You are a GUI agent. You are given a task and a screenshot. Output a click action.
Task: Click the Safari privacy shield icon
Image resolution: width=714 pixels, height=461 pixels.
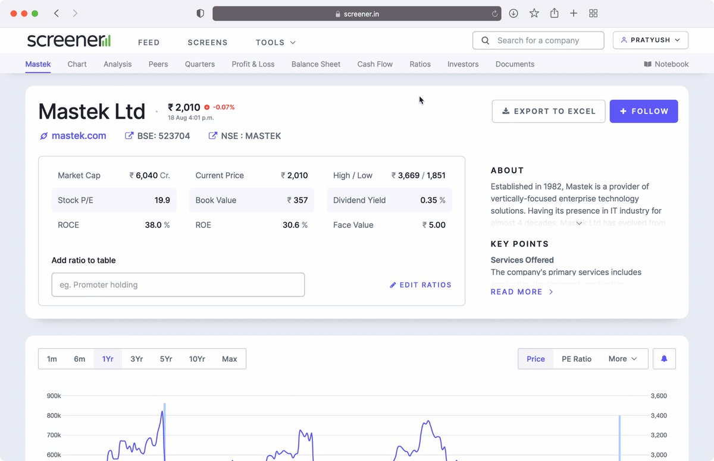pos(201,13)
